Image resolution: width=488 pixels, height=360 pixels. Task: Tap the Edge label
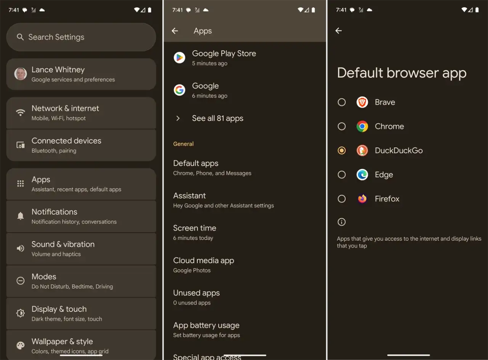click(x=384, y=175)
